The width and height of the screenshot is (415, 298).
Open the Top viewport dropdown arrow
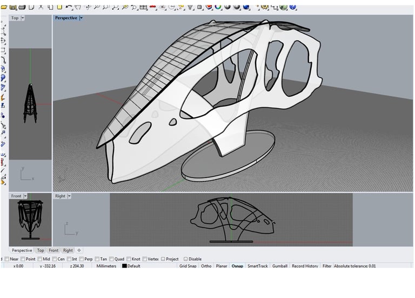(23, 18)
